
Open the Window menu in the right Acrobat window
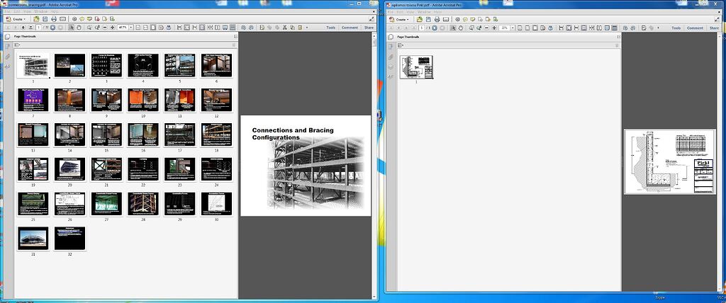tap(423, 12)
